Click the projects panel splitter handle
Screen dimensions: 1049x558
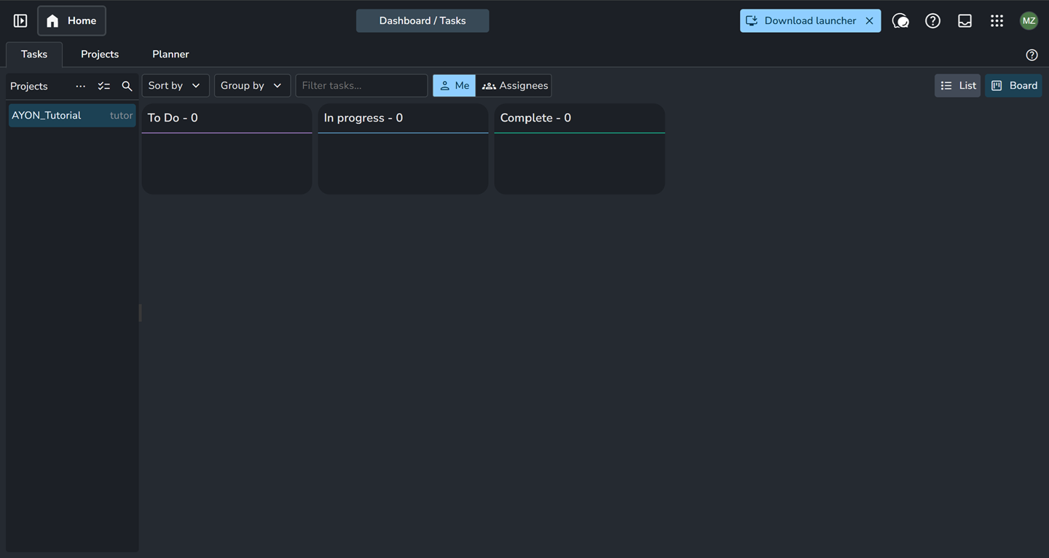[x=140, y=313]
